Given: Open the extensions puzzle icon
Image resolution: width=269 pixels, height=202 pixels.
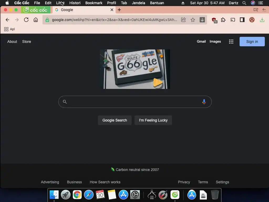Looking at the screenshot, I should pos(223,20).
